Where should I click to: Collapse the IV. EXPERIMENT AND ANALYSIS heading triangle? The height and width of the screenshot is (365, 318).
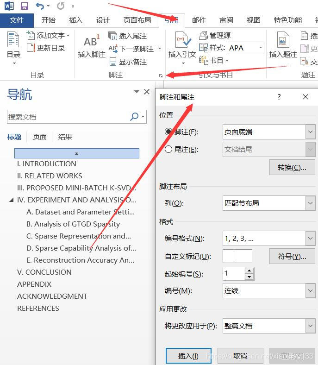click(x=11, y=200)
